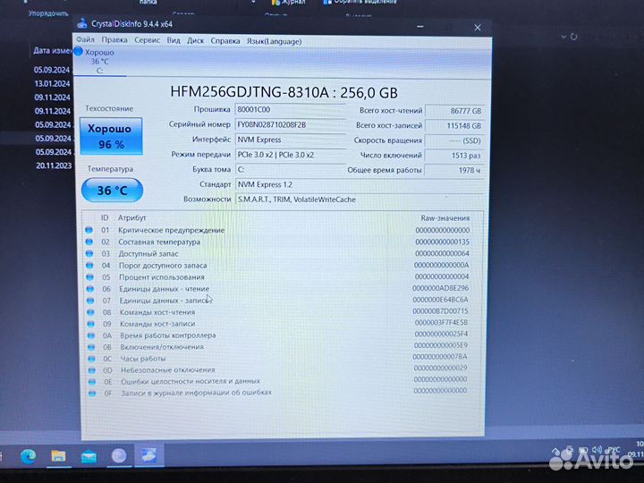The height and width of the screenshot is (483, 644).
Task: Select the row Составная температура
Action: point(277,241)
